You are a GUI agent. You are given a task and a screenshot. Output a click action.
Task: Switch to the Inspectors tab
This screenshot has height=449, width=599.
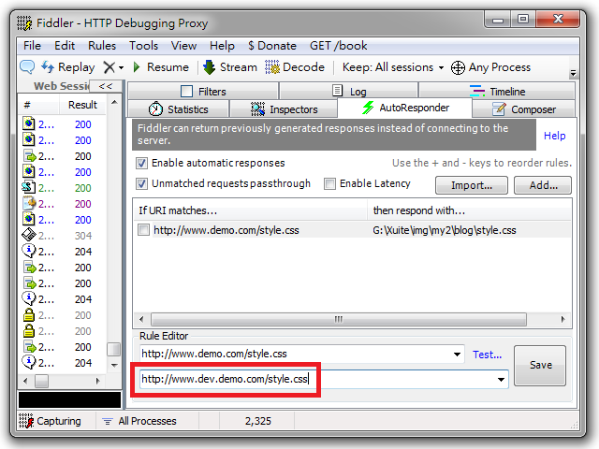click(284, 109)
